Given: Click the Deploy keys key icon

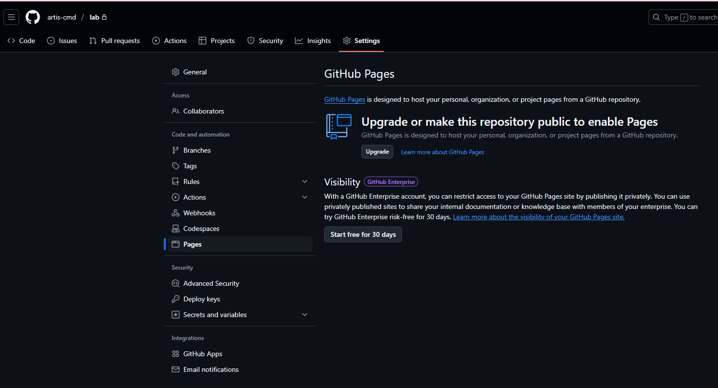Looking at the screenshot, I should (x=176, y=299).
